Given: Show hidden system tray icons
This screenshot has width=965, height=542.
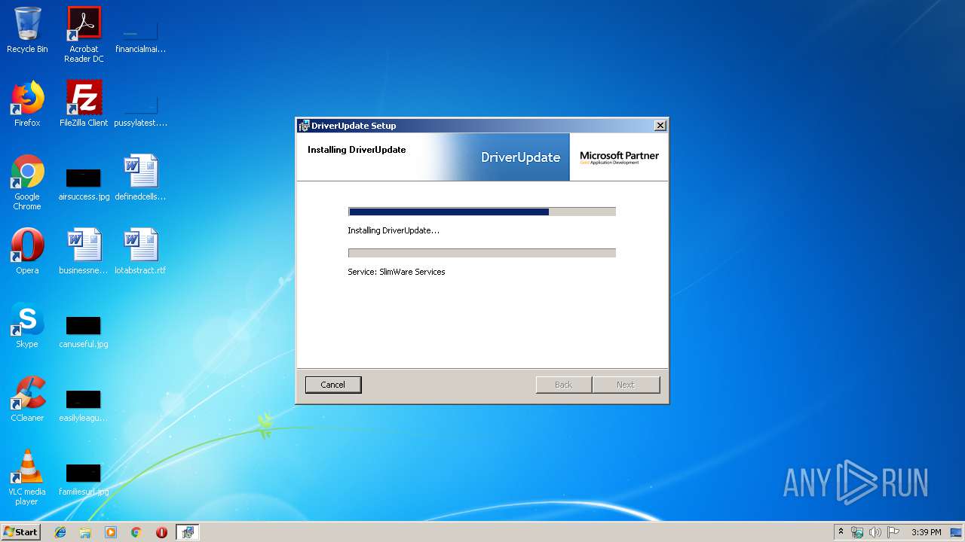Looking at the screenshot, I should (x=841, y=532).
